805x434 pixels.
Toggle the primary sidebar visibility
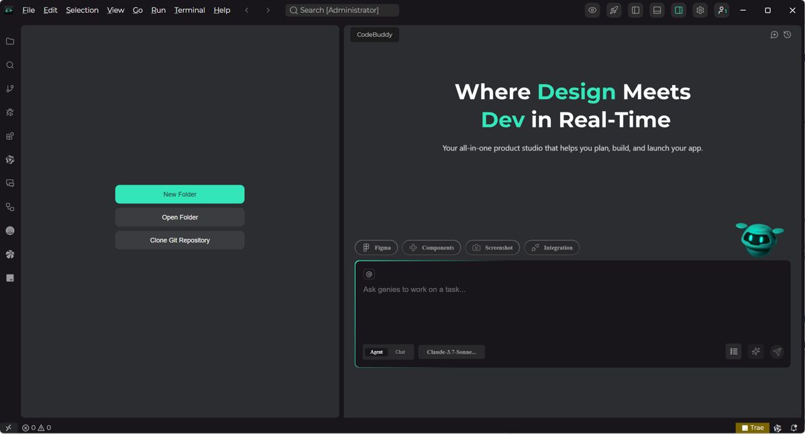coord(635,10)
